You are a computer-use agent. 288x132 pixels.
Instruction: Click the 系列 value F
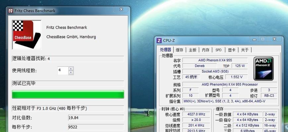tap(191, 90)
